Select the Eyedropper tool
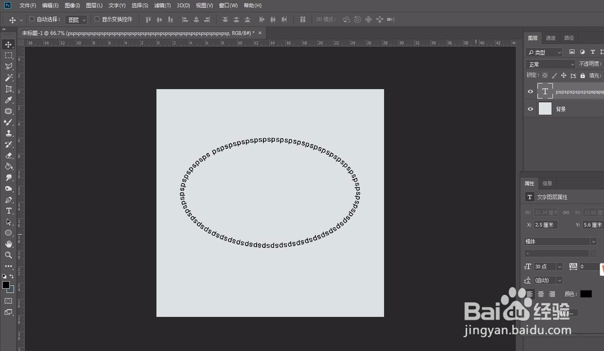Viewport: 604px width, 351px height. (8, 100)
